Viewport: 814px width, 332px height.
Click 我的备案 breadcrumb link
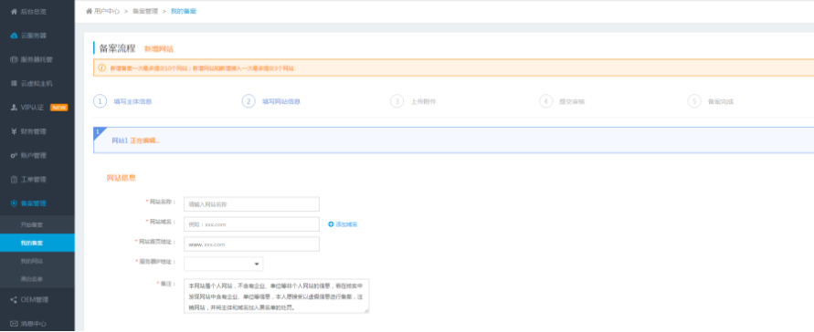[184, 11]
